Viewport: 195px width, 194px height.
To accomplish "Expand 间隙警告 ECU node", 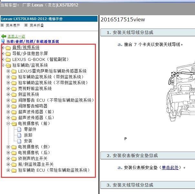I will (8, 100).
